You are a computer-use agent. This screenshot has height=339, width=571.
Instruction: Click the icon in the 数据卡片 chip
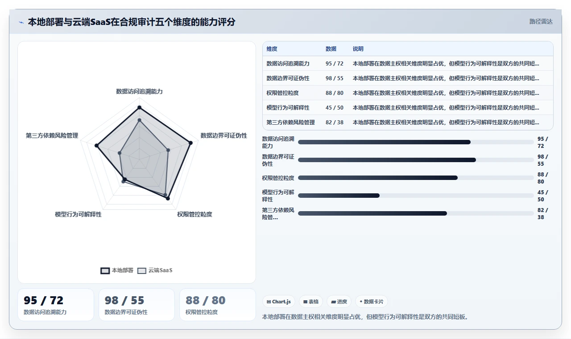click(x=361, y=302)
